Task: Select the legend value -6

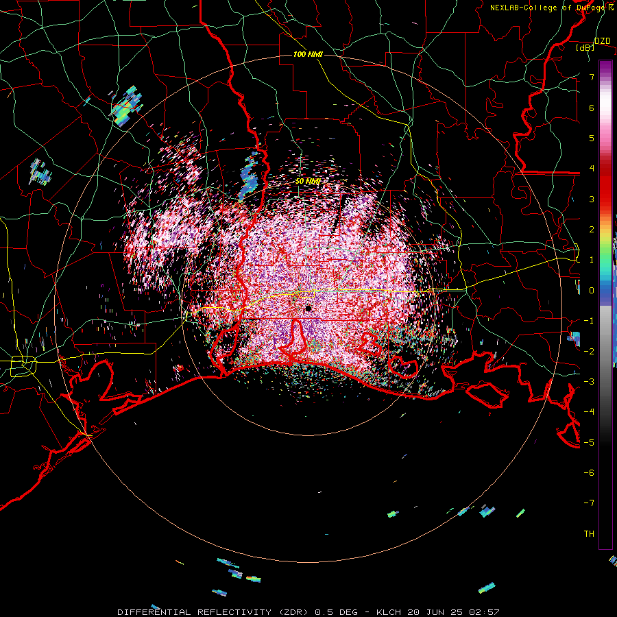Action: point(589,472)
